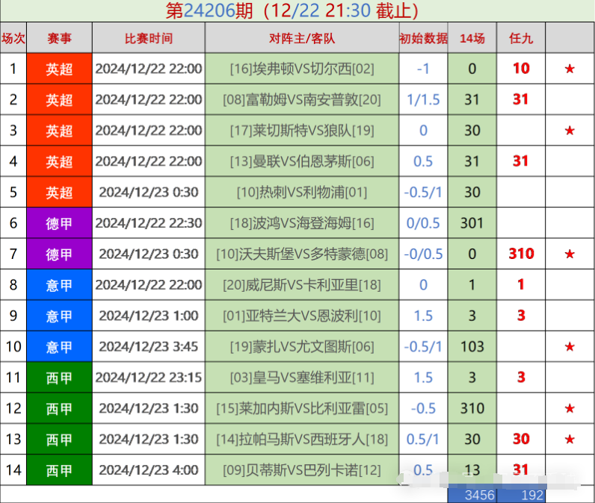Select the green 西甲 cell in row 11
Image resolution: width=595 pixels, height=503 pixels.
(x=59, y=378)
